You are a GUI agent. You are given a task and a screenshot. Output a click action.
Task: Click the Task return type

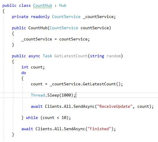point(47,56)
